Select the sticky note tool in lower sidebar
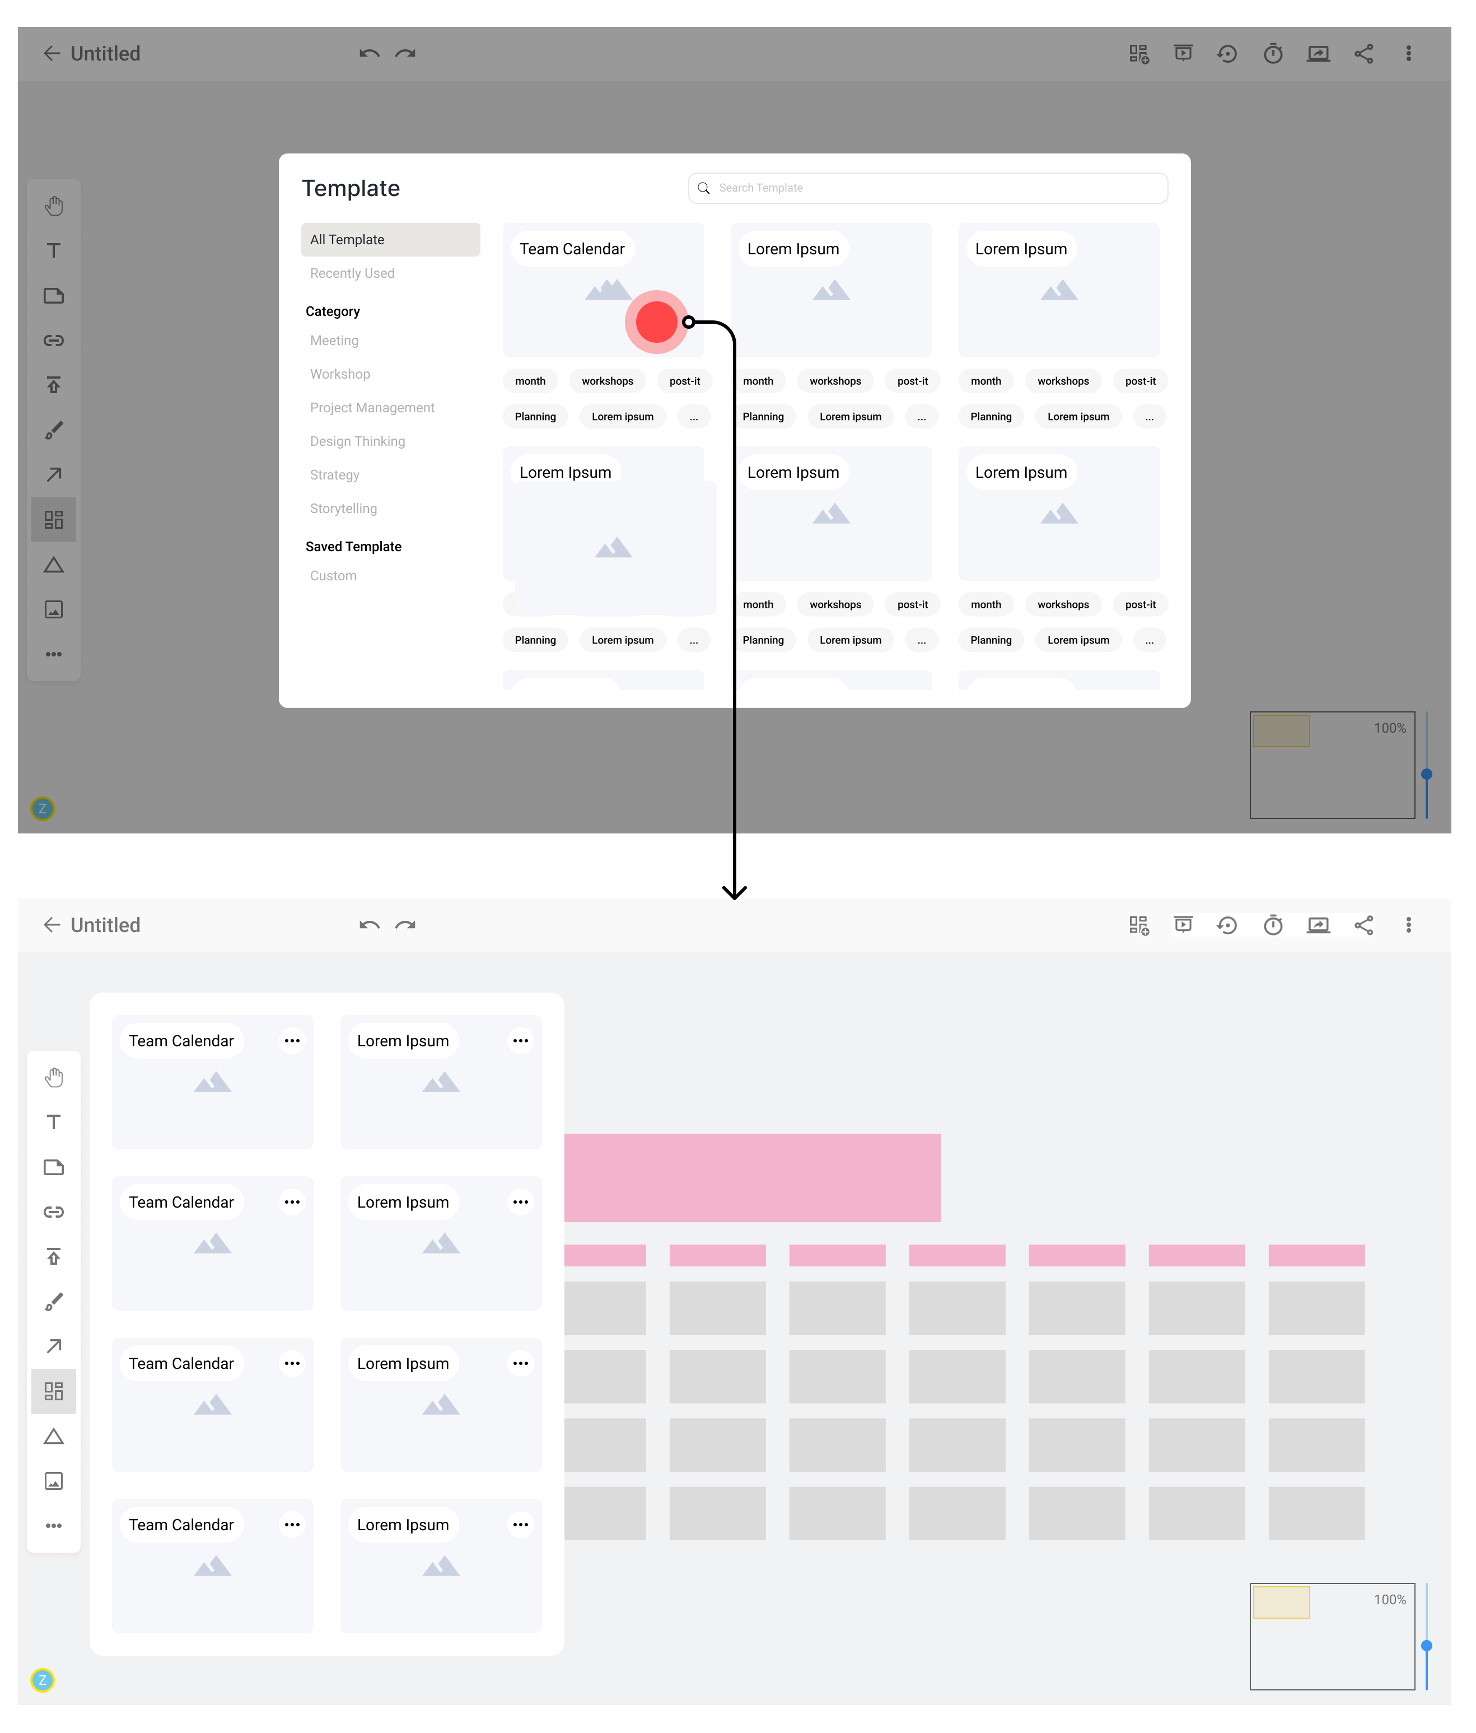 coord(54,1167)
